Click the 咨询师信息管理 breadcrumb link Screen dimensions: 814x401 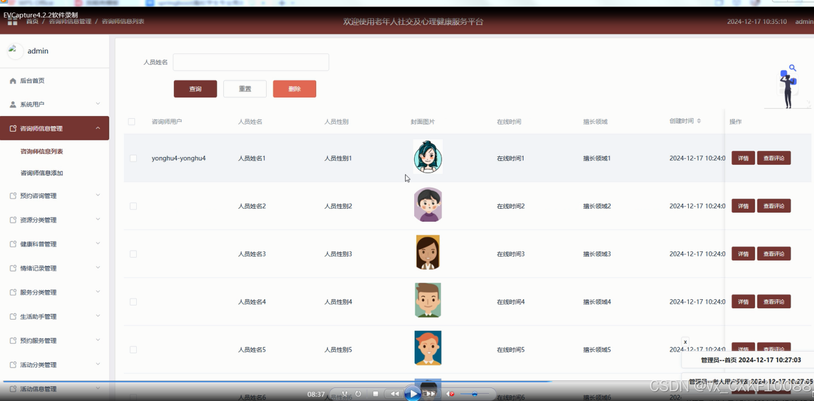tap(70, 22)
